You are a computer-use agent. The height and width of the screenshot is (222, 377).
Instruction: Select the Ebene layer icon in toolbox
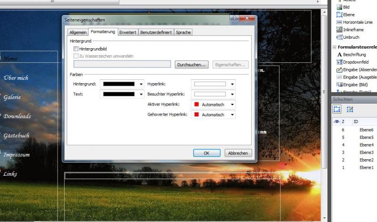pos(339,15)
